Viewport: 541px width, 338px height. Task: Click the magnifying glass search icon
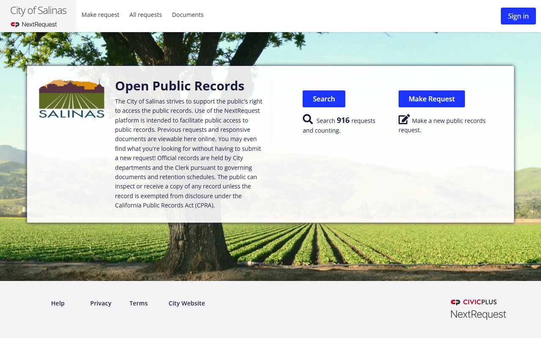(x=308, y=120)
